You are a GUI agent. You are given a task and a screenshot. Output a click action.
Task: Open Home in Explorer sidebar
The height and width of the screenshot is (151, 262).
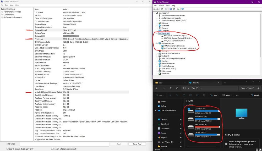162,102
